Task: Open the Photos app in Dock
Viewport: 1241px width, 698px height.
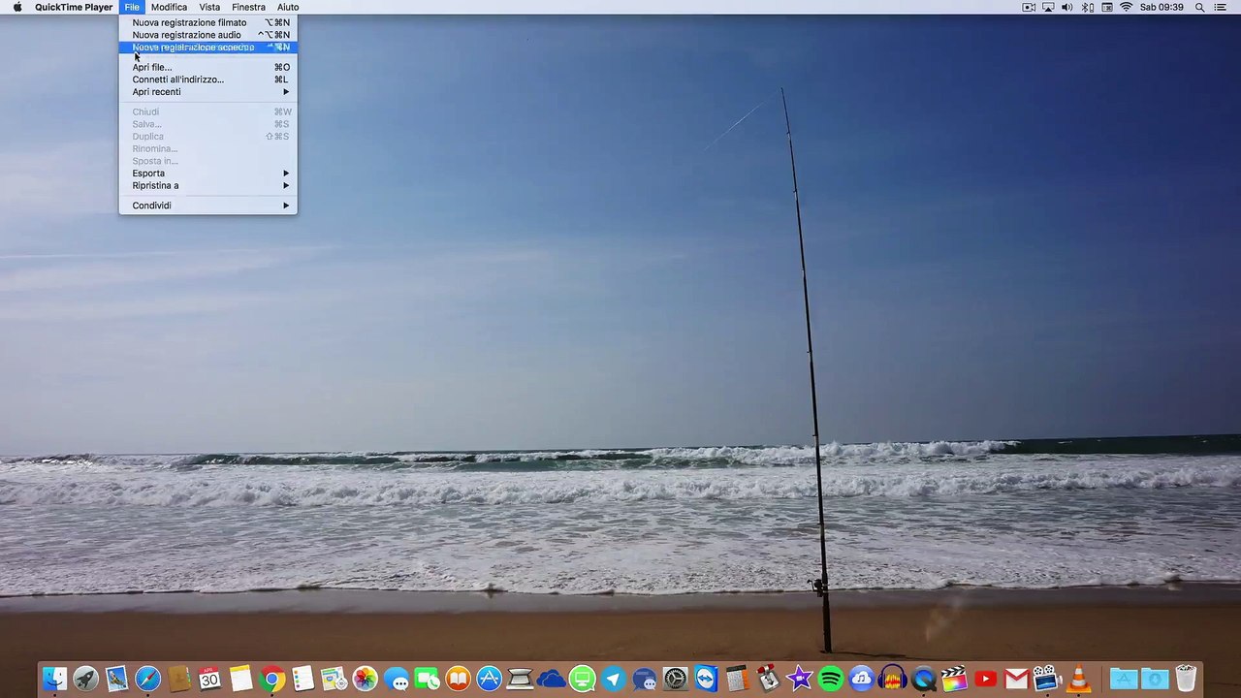Action: tap(365, 680)
